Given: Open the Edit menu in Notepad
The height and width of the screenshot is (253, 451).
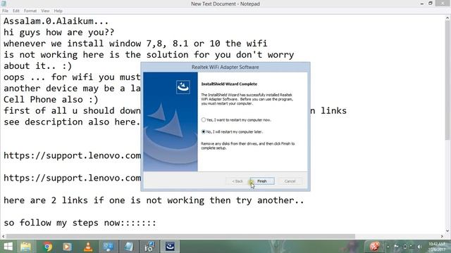Looking at the screenshot, I should point(16,11).
